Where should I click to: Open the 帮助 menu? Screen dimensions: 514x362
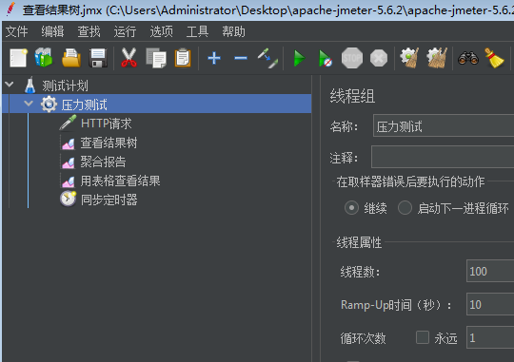click(x=234, y=31)
